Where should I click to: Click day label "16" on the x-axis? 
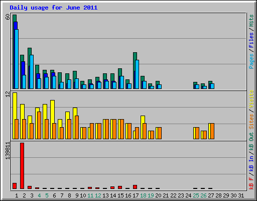click(x=128, y=195)
